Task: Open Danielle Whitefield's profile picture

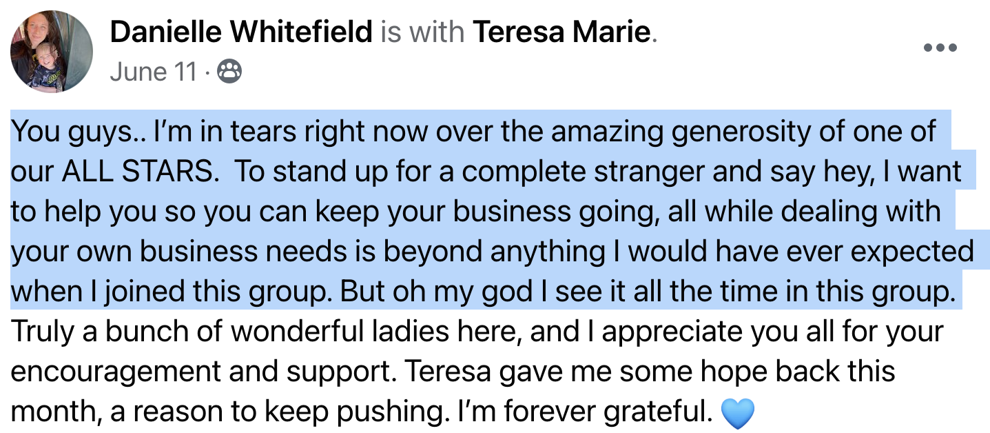Action: point(51,52)
